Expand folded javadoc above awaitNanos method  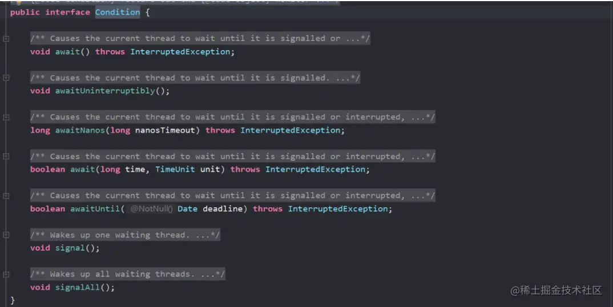click(6, 117)
